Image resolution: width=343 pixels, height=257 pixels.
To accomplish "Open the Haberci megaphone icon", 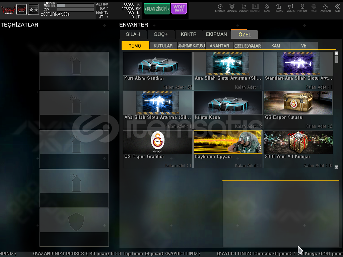I will (290, 7).
